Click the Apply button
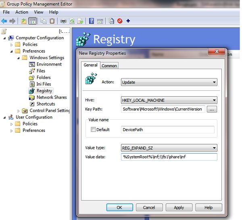242x220 pixels. pos(179,207)
